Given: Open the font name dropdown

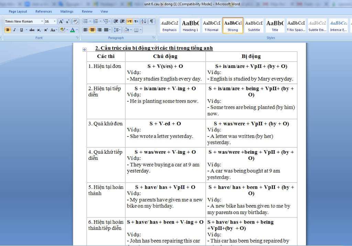Looking at the screenshot, I should point(42,21).
